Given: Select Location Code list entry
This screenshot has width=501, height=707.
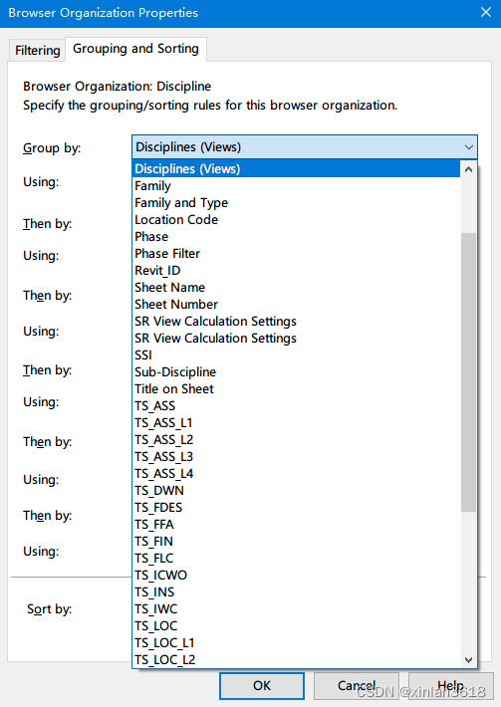Looking at the screenshot, I should [296, 220].
